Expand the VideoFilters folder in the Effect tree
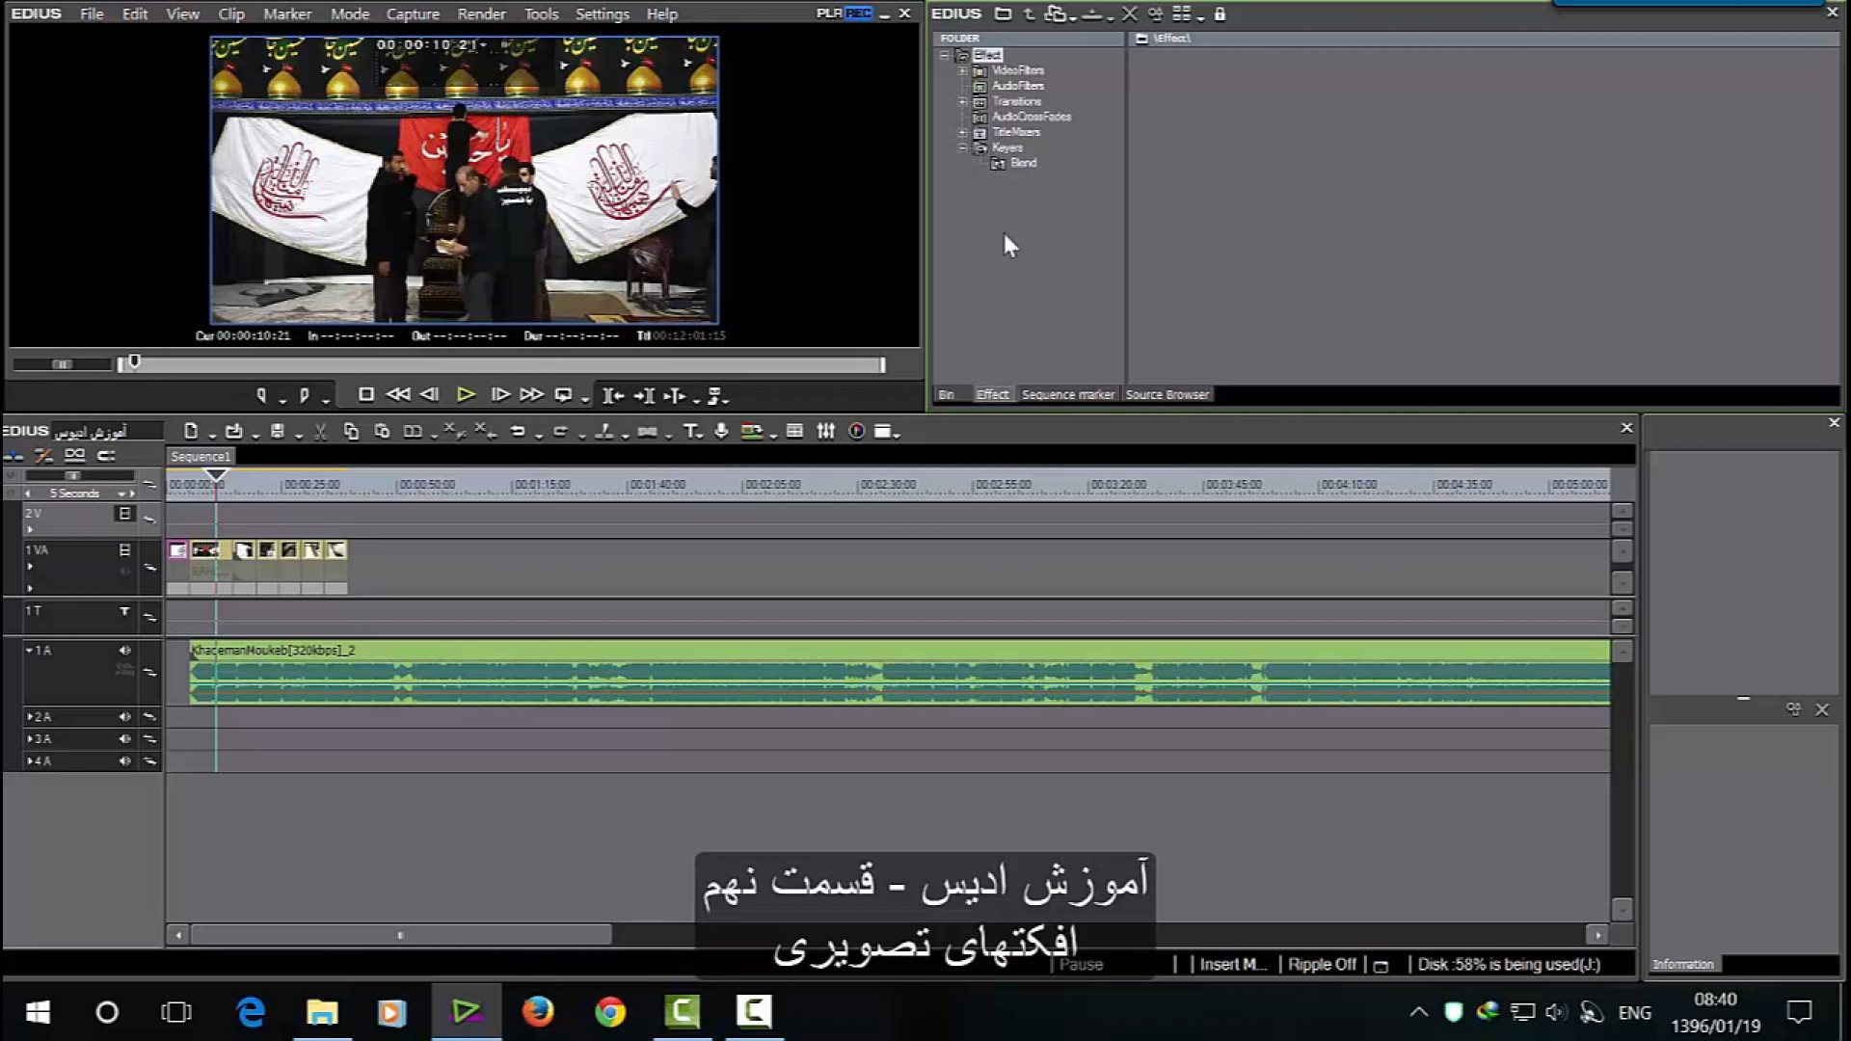This screenshot has height=1041, width=1851. [x=962, y=70]
